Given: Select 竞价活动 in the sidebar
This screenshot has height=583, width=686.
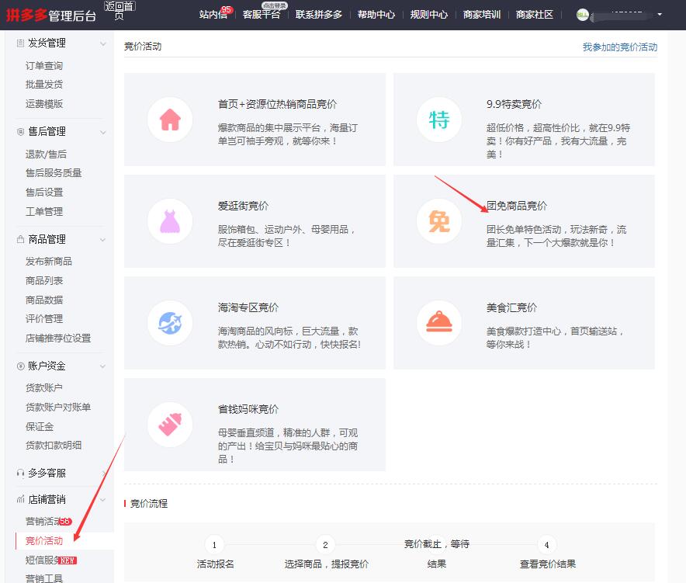Looking at the screenshot, I should (x=44, y=540).
